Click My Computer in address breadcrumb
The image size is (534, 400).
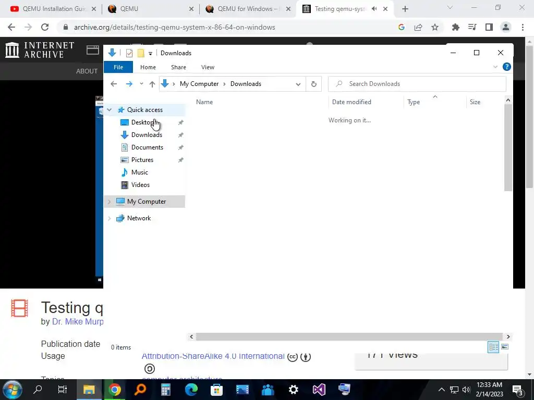(199, 84)
